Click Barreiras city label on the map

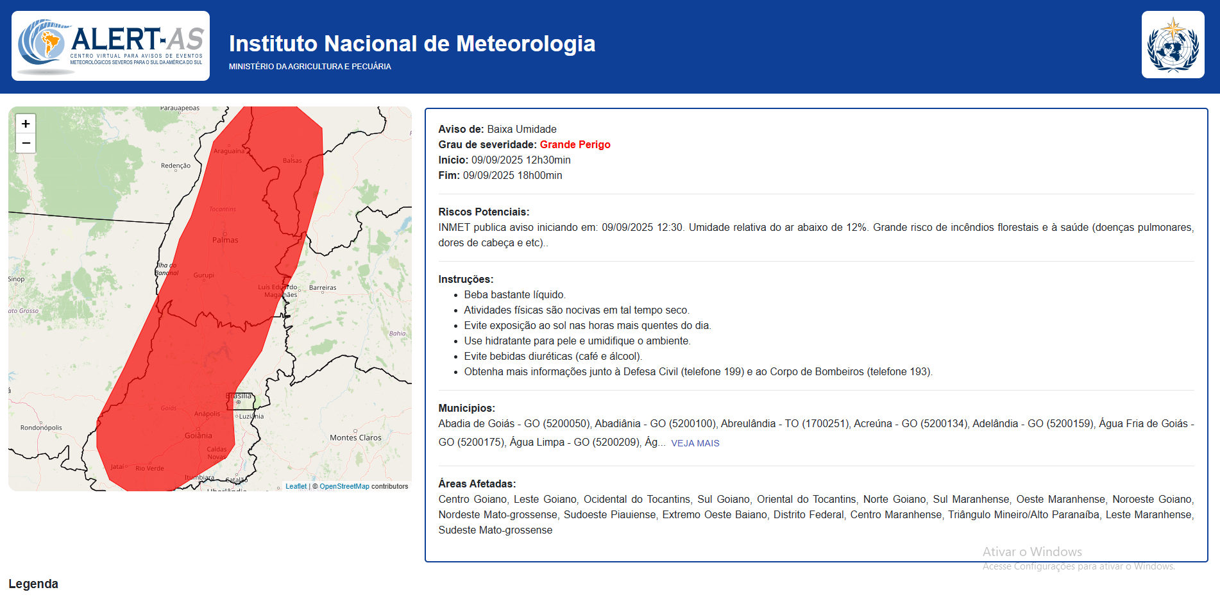[322, 288]
